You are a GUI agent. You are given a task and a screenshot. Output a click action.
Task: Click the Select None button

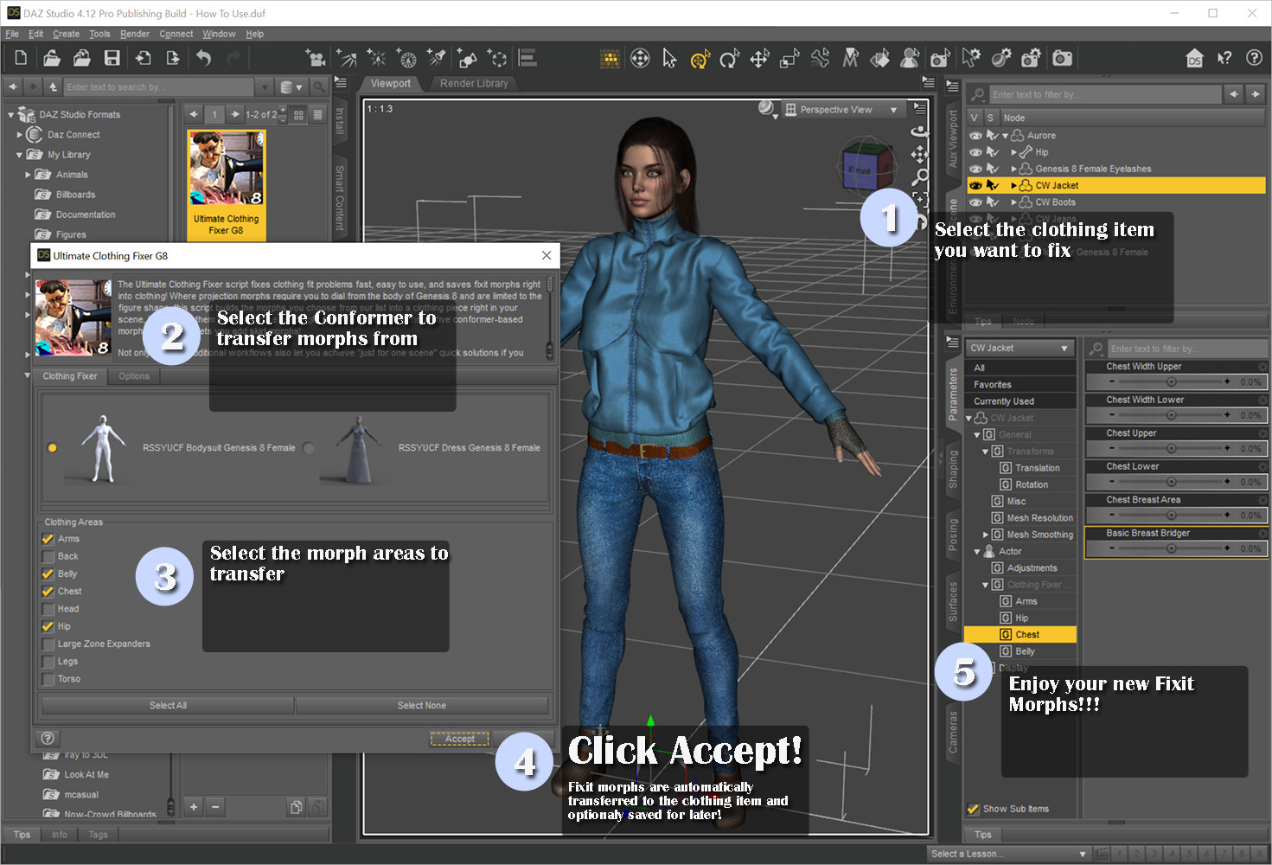[422, 706]
